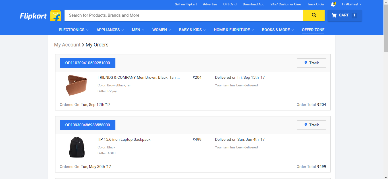Expand the BABY & KIDS category menu

(192, 30)
